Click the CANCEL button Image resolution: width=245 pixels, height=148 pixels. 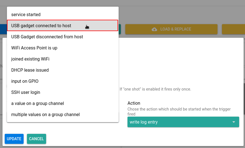pos(36,139)
